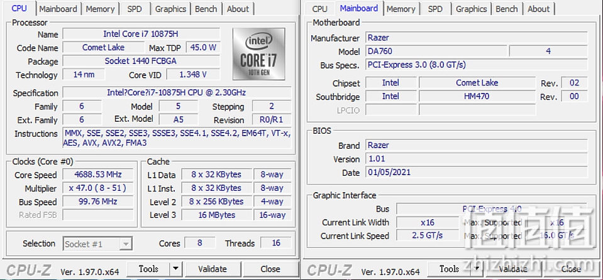Click the empty Rated FSB field
This screenshot has width=603, height=280.
pyautogui.click(x=98, y=215)
